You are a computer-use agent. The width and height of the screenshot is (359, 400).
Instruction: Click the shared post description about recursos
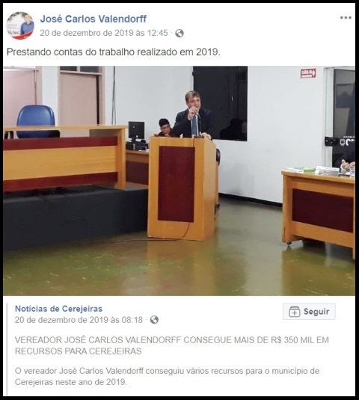click(x=167, y=377)
